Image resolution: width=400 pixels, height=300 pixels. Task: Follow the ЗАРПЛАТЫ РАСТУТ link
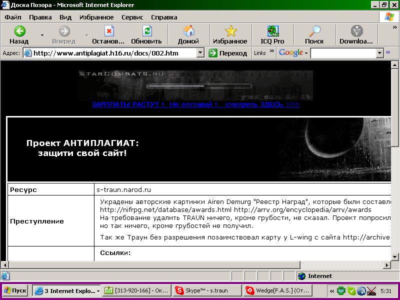click(x=195, y=104)
